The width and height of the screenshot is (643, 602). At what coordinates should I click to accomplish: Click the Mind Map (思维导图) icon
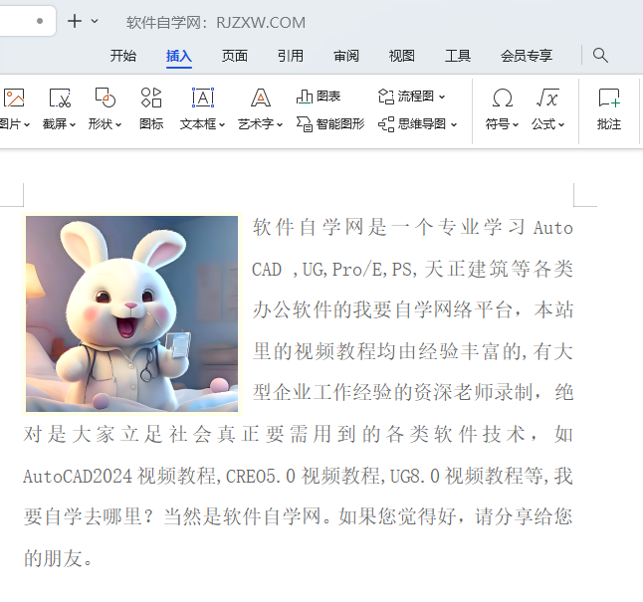point(386,124)
